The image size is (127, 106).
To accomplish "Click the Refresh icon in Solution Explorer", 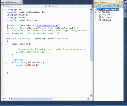I will click(x=101, y=6).
